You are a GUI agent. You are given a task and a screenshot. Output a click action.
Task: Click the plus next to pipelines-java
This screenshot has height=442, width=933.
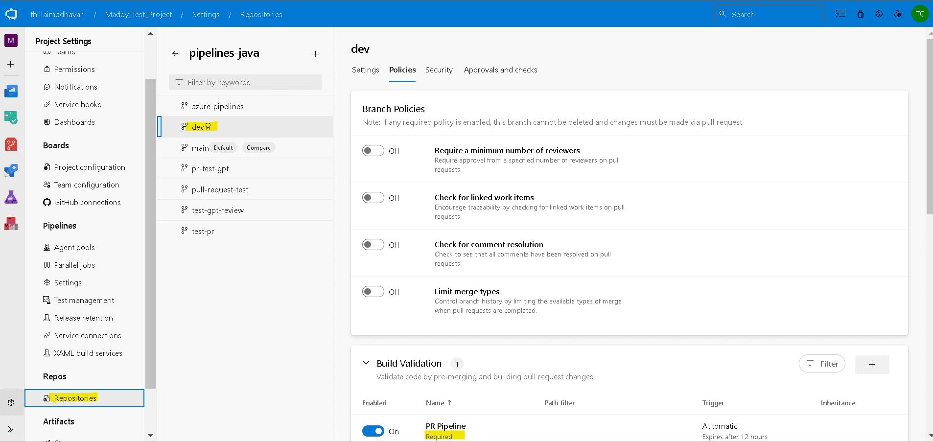point(316,54)
